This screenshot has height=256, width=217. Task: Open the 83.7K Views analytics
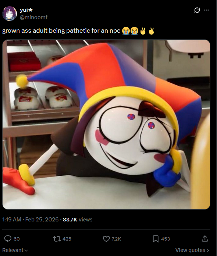click(78, 220)
